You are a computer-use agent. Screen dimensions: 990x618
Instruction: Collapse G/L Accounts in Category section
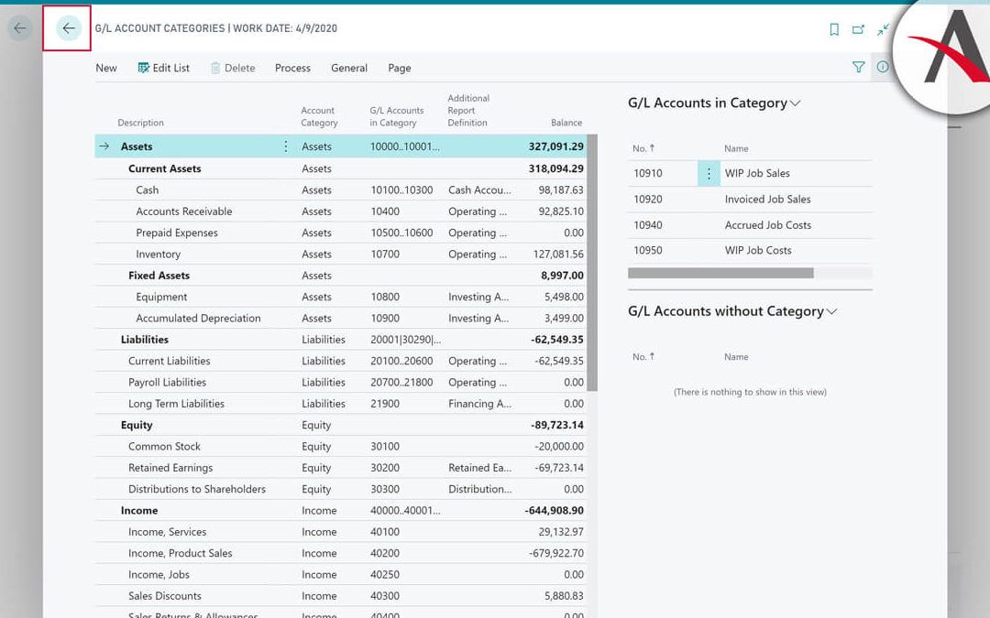[714, 103]
